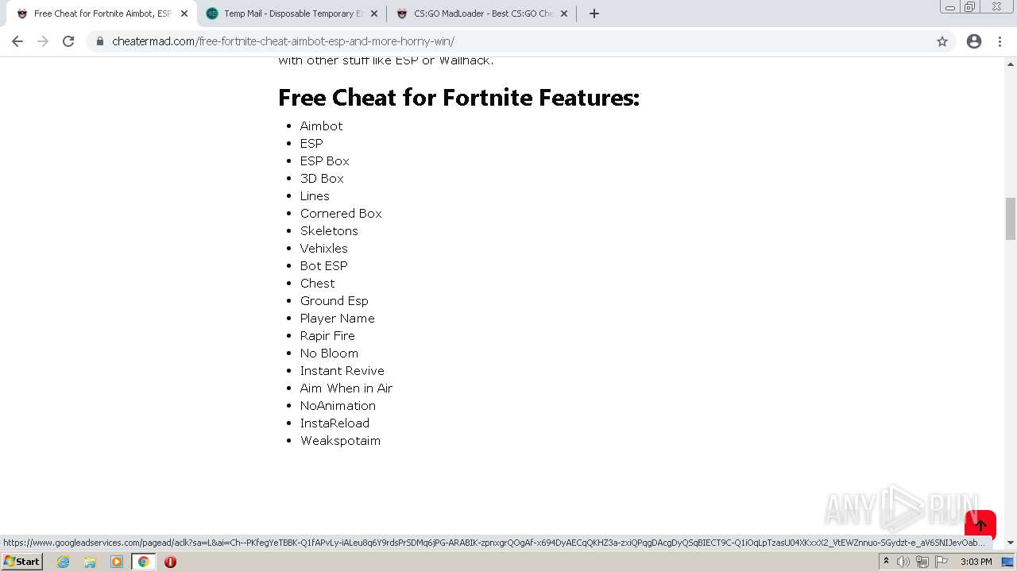Click the scrollbar up arrow

point(1011,63)
